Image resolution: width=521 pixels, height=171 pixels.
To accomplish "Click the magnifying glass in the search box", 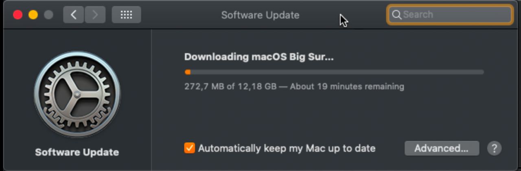I will pos(396,15).
